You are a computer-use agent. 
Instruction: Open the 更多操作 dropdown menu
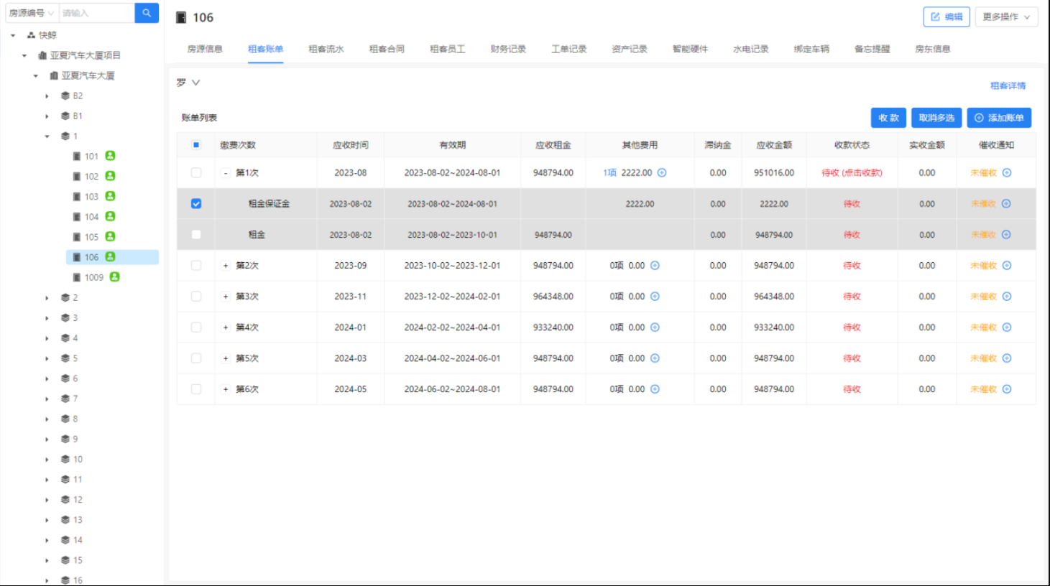(x=1005, y=17)
